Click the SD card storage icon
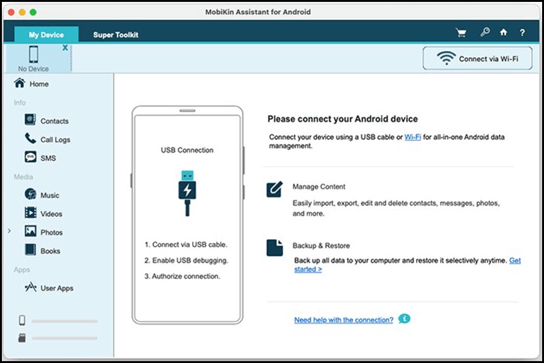 point(22,338)
